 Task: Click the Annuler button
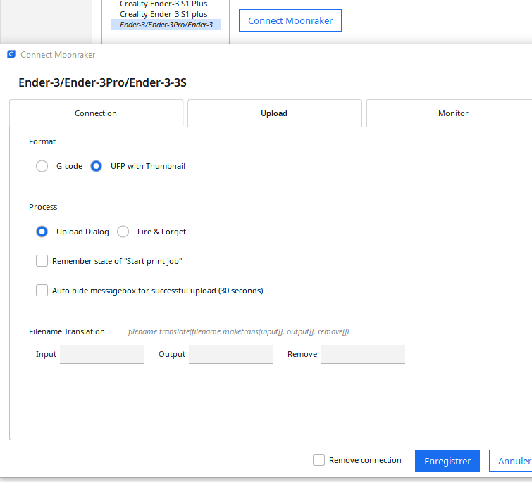(x=513, y=462)
